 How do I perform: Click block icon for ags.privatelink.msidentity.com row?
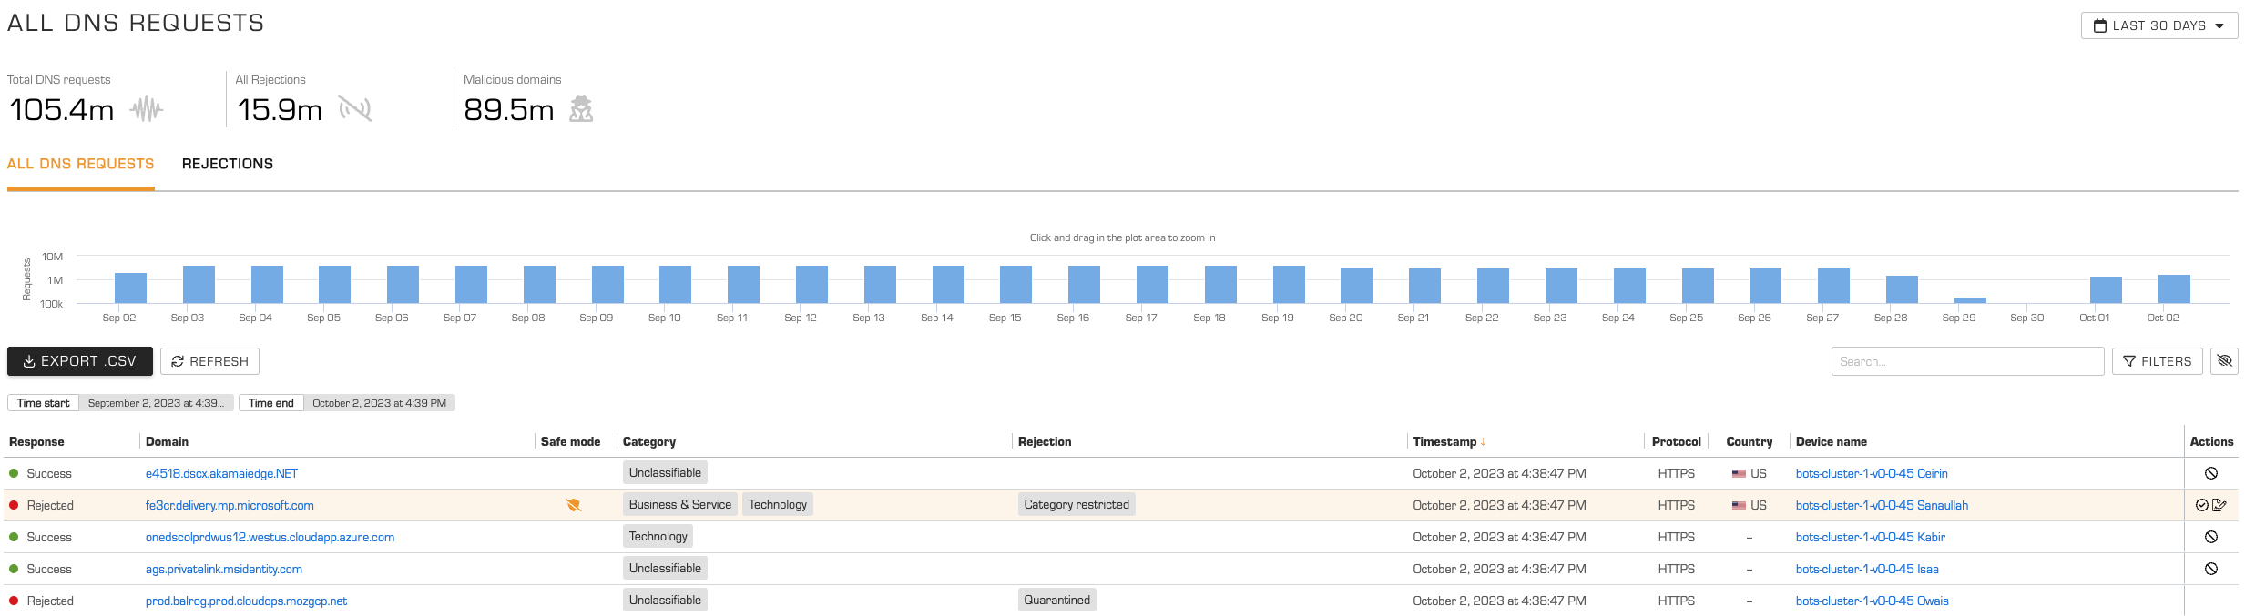2210,569
